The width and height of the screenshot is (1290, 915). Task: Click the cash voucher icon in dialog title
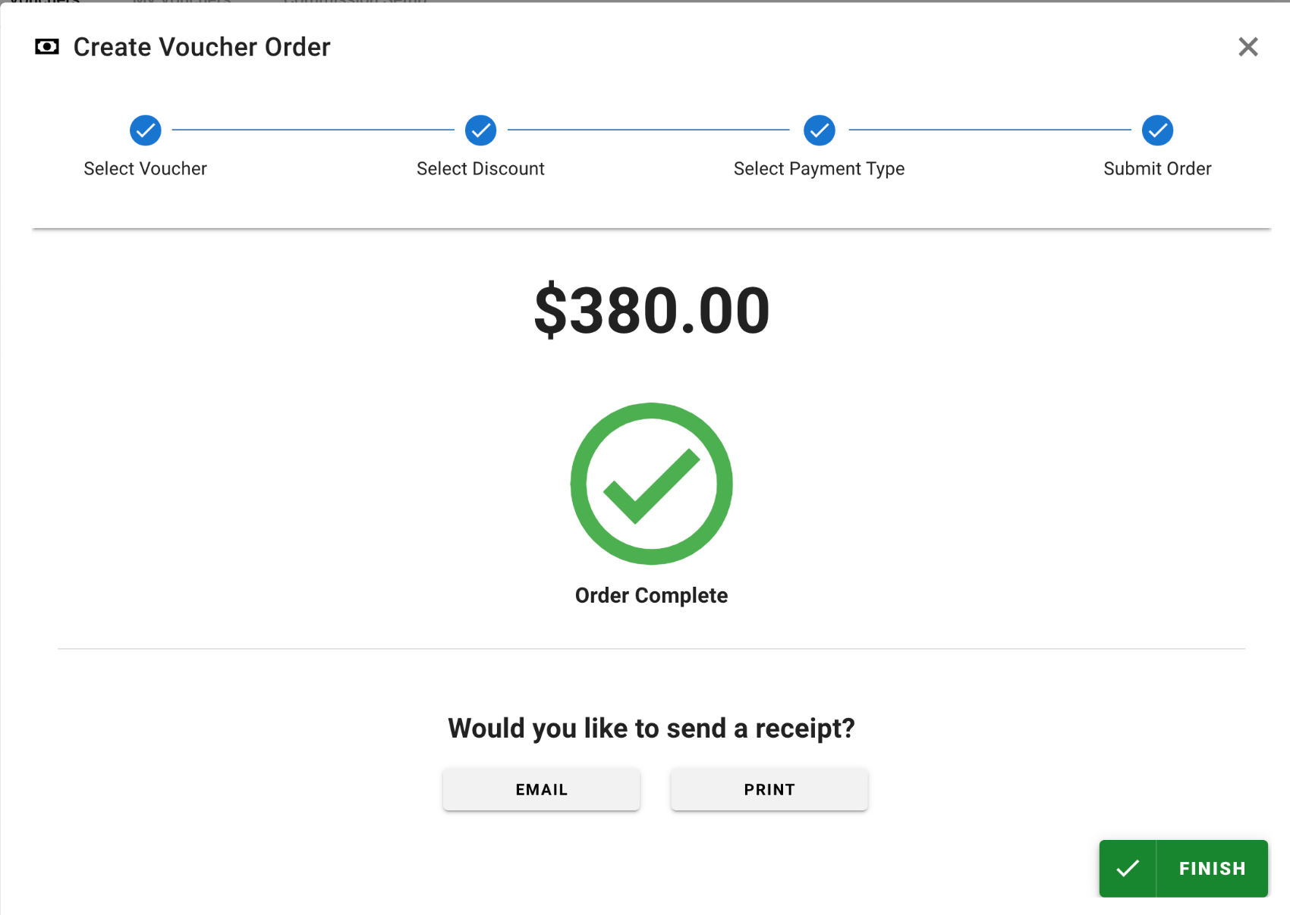47,47
